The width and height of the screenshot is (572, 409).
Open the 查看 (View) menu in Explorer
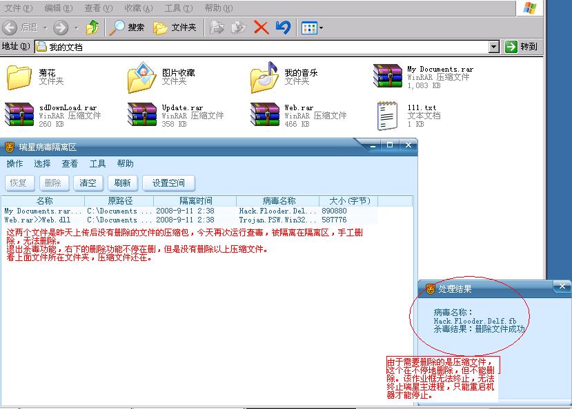[x=99, y=8]
